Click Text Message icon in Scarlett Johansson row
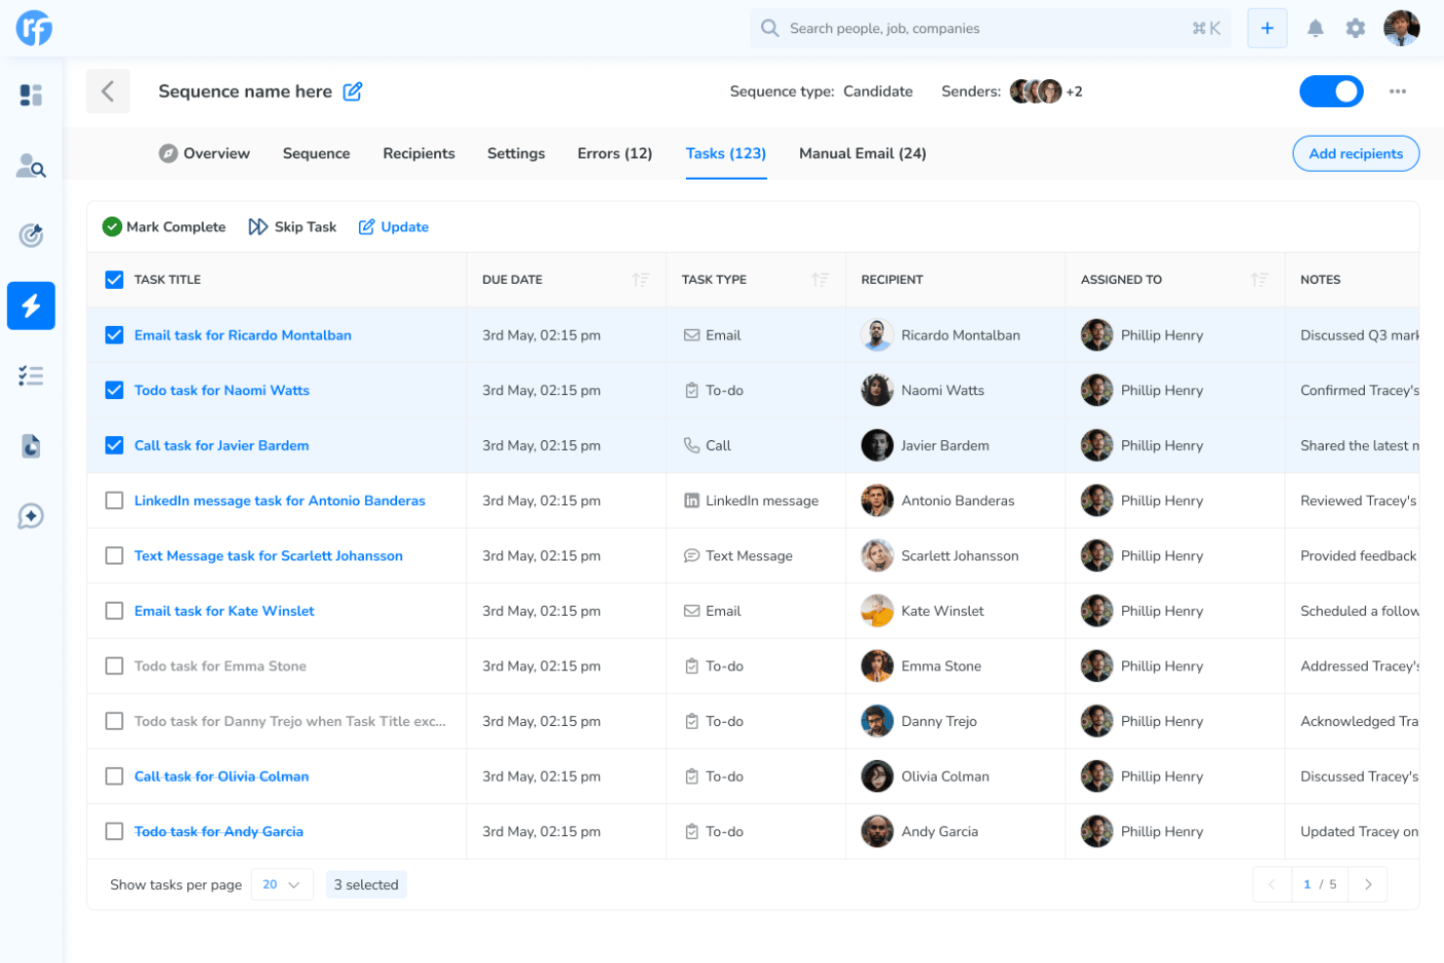1444x963 pixels. pos(692,555)
